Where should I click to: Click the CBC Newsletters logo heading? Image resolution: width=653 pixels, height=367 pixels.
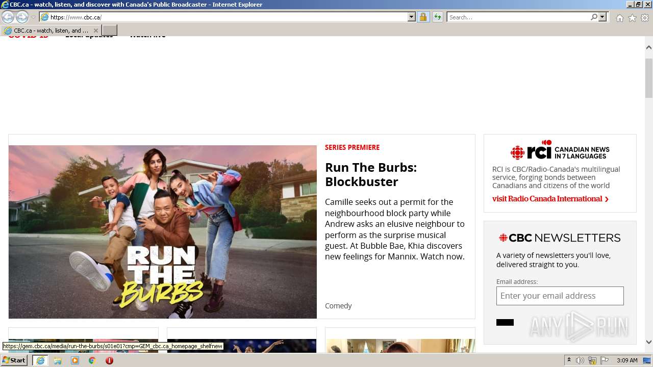(x=560, y=238)
